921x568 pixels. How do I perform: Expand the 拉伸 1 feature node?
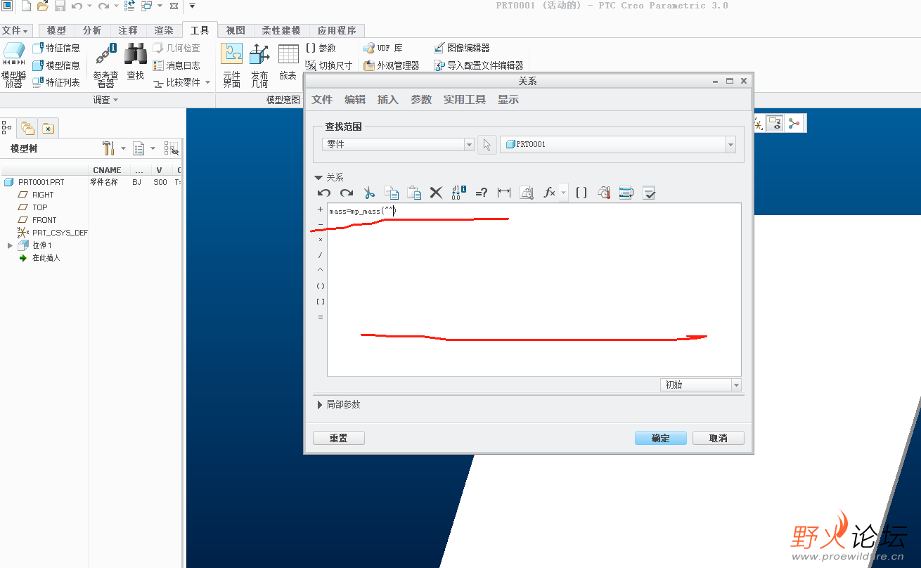click(x=10, y=245)
